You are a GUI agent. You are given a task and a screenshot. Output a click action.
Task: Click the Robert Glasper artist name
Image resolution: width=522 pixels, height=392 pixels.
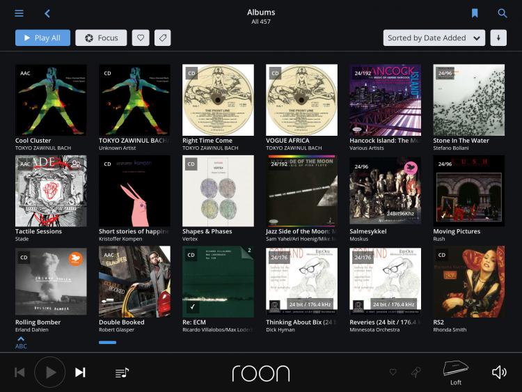(x=116, y=330)
